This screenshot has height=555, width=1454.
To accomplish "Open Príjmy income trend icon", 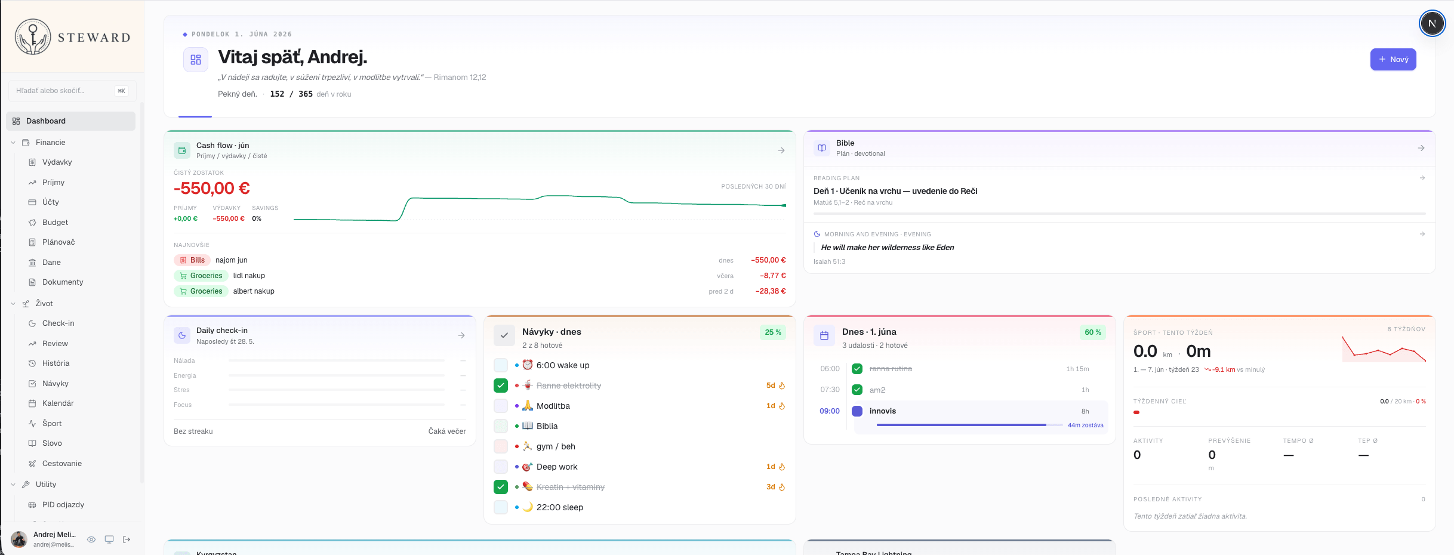I will 32,183.
